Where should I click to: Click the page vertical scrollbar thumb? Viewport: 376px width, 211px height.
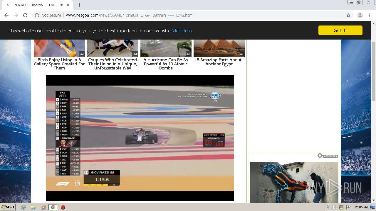pyautogui.click(x=374, y=71)
